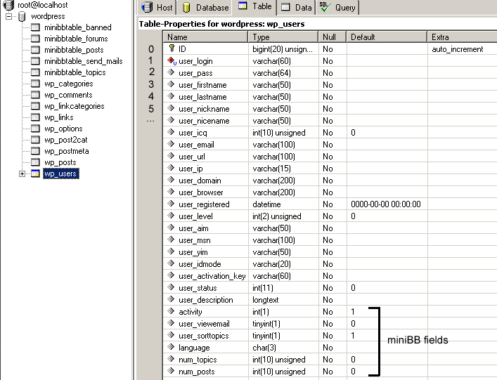The image size is (497, 380).
Task: Select minibbtable_forums in the tree
Action: click(x=76, y=39)
